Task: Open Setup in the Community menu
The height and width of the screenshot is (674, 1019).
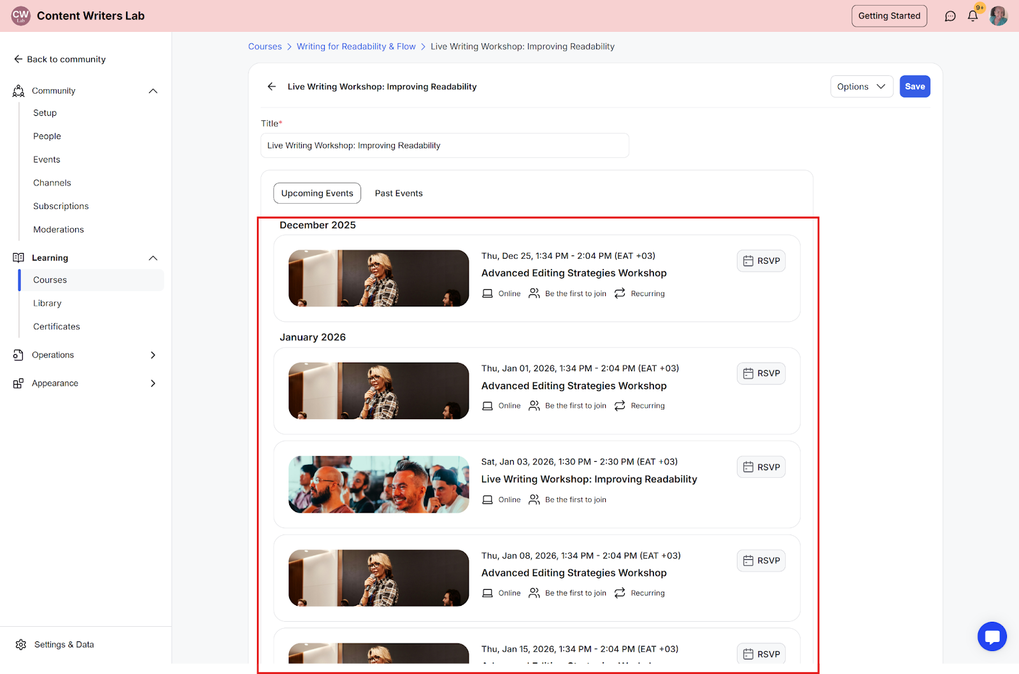Action: (x=45, y=113)
